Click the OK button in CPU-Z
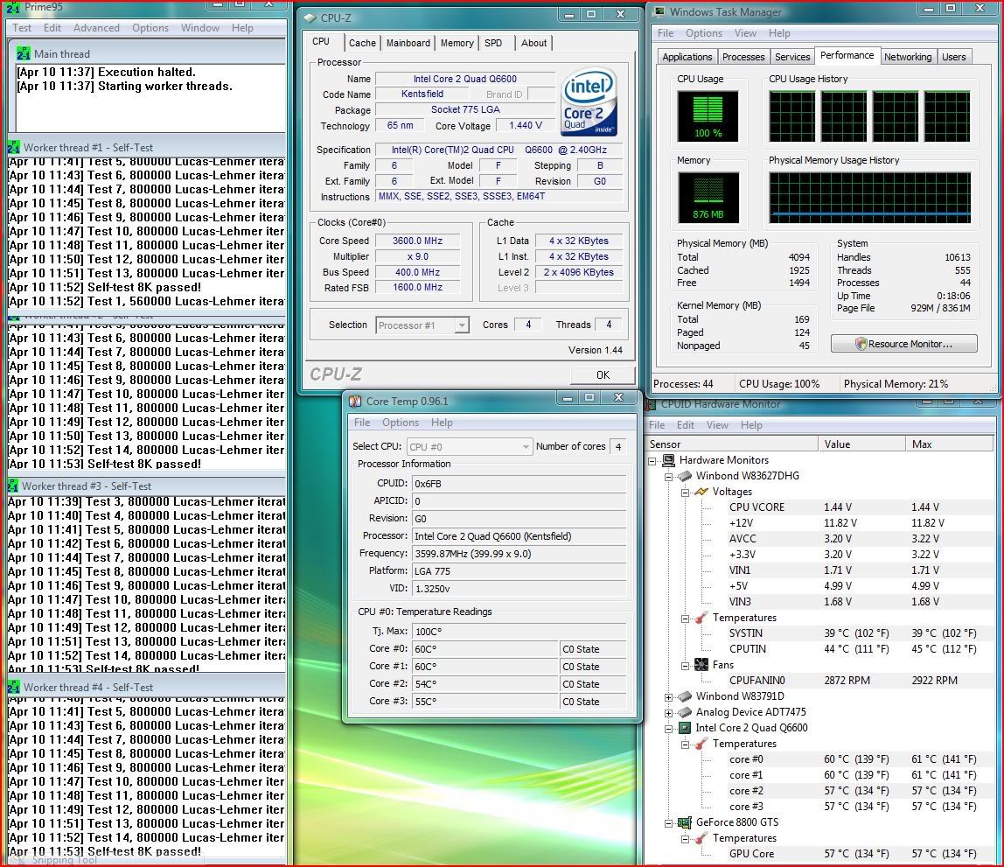1004x867 pixels. coord(603,374)
